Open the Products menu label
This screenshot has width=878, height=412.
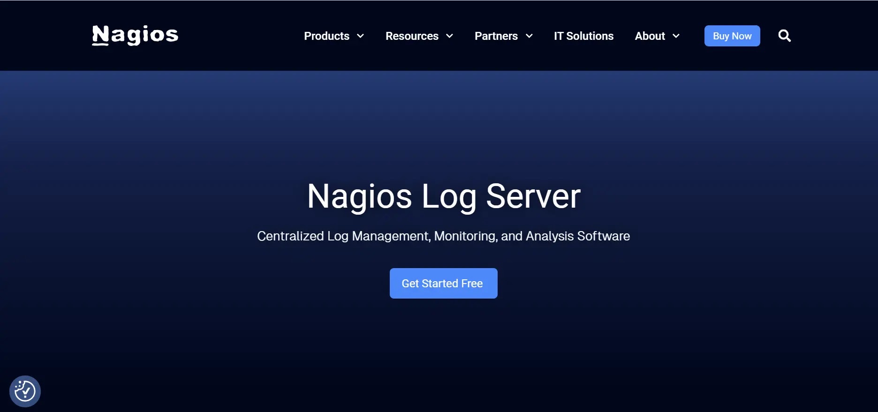click(326, 36)
